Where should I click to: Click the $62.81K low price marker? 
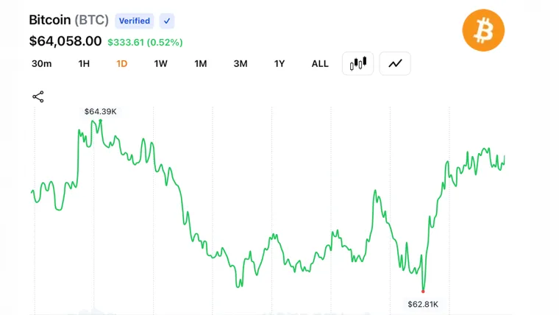[x=423, y=304]
